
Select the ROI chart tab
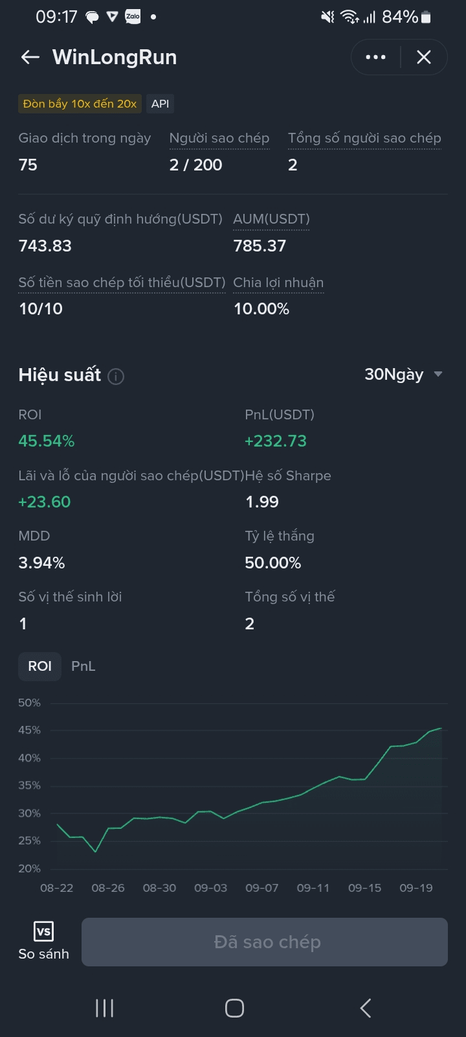[x=39, y=666]
